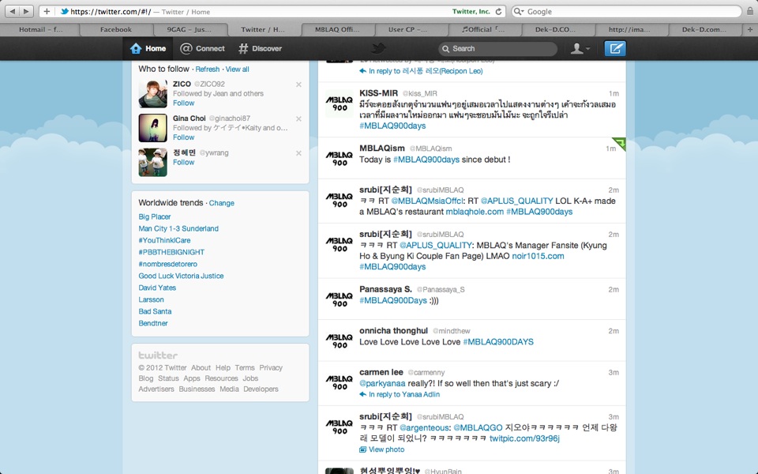Dismiss 정혜민 follow suggestion

(x=298, y=153)
